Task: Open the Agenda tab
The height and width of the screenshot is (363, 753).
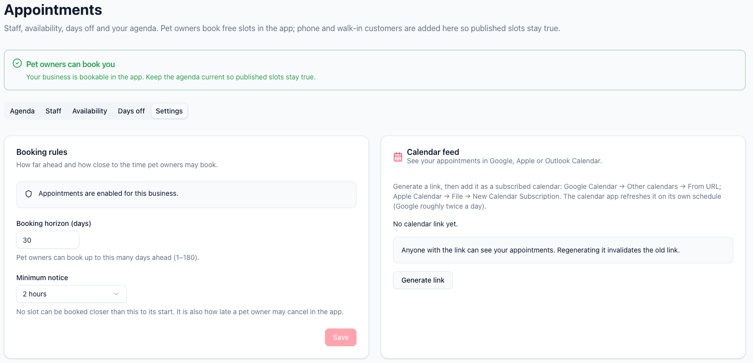Action: click(x=22, y=111)
